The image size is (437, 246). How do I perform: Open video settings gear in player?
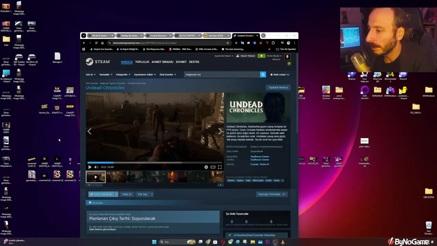(x=206, y=167)
